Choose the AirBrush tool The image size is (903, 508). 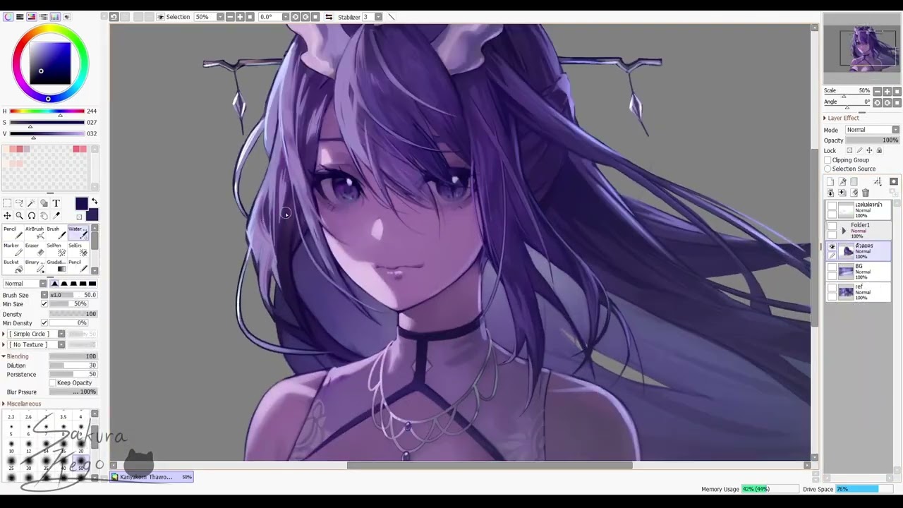34,233
